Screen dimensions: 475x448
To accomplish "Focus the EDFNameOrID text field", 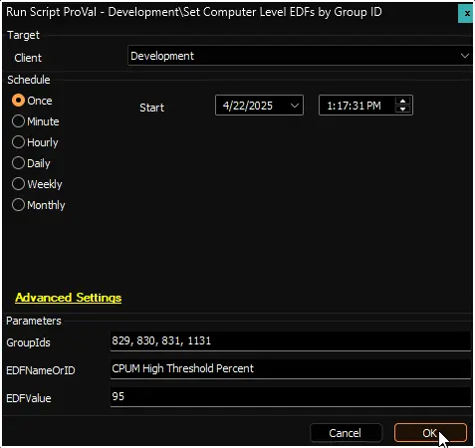I will 291,368.
